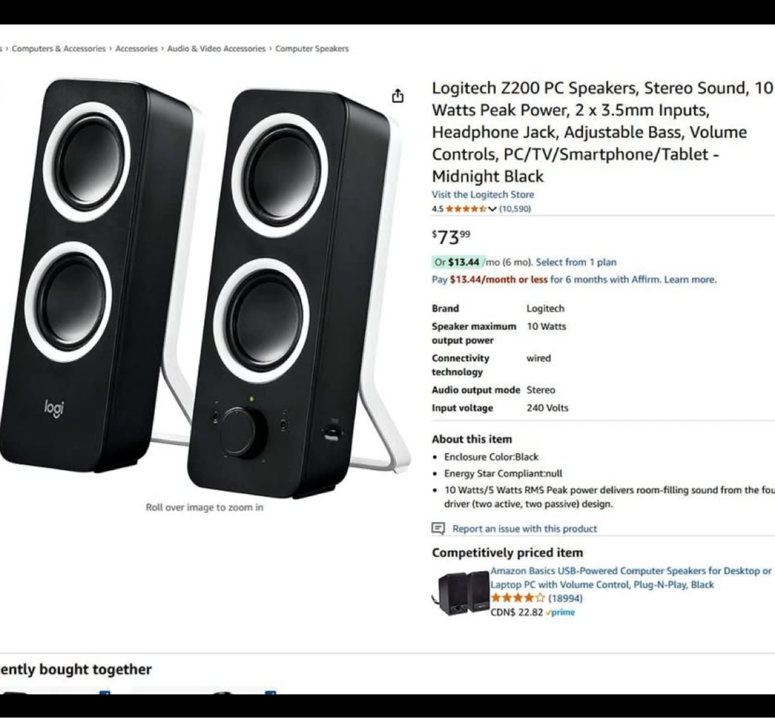
Task: Click Report an issue with this product
Action: [525, 529]
